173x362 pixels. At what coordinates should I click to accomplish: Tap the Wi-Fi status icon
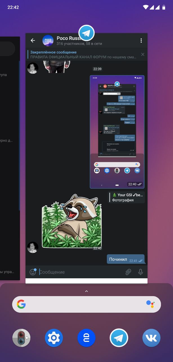coord(145,7)
